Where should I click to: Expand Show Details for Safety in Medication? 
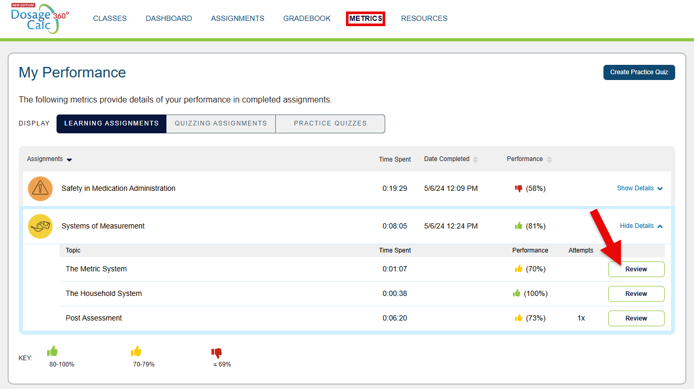(640, 188)
